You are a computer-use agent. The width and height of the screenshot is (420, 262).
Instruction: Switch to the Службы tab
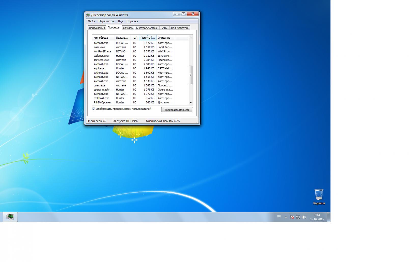(128, 28)
